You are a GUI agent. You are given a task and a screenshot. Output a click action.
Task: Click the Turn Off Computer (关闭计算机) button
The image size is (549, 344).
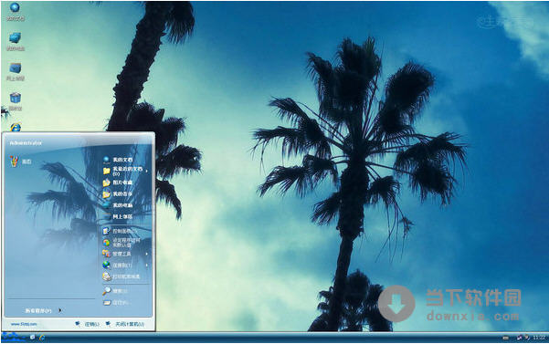[x=125, y=324]
